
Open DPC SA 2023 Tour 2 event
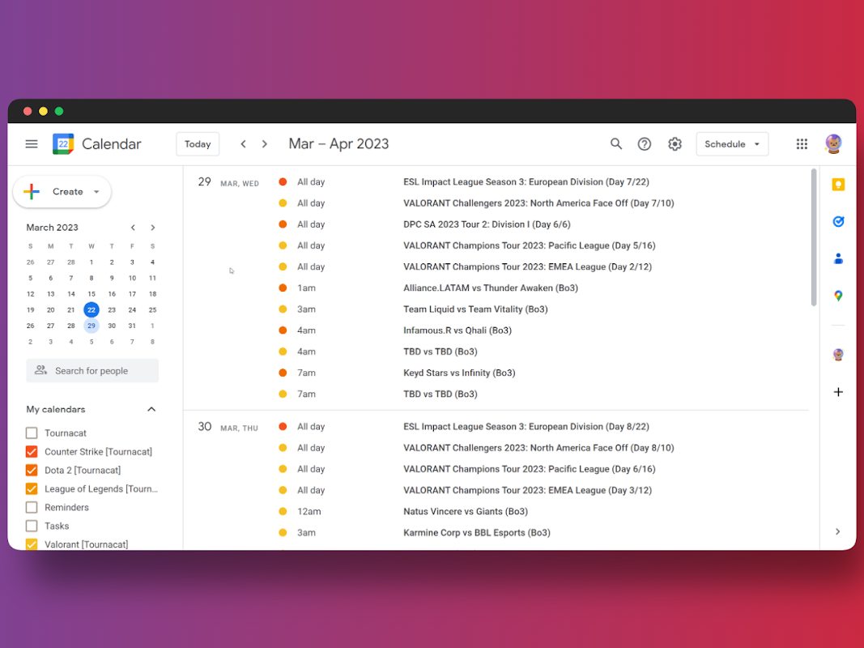(x=487, y=224)
